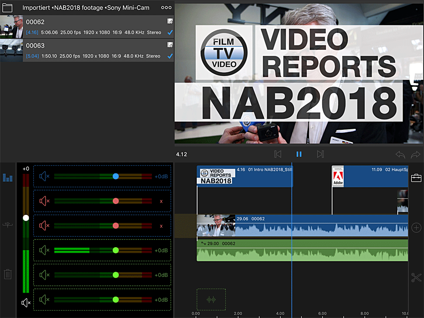Click the slider knob on green track with active meter
The image size is (424, 318).
tap(116, 250)
